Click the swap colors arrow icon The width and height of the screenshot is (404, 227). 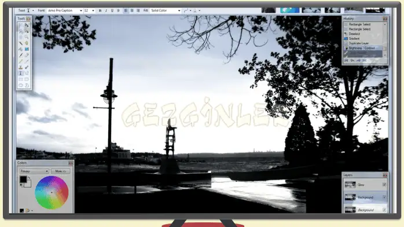[29, 178]
